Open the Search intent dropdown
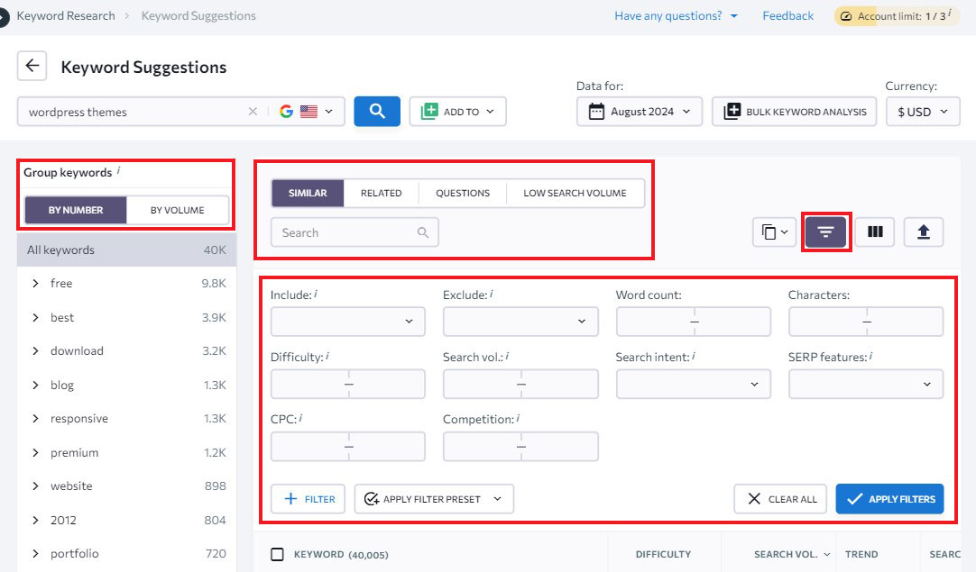 point(694,384)
